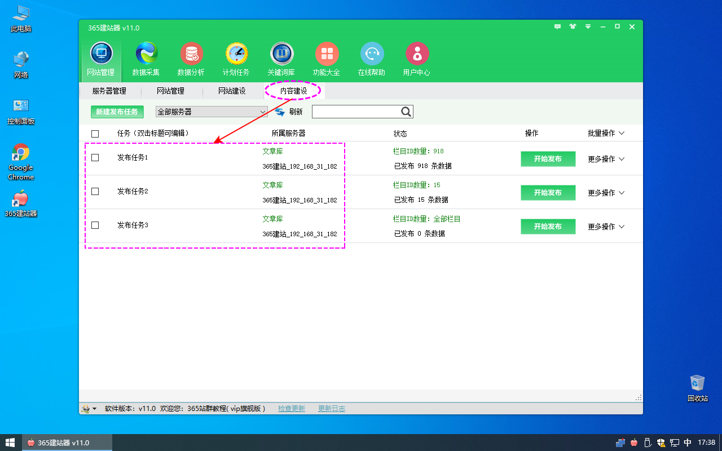
Task: Expand the status bar small arrow menu
Action: [95, 409]
